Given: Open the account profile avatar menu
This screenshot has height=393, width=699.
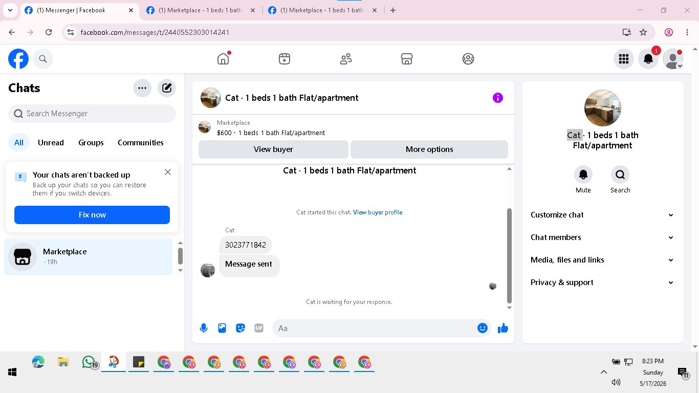Looking at the screenshot, I should [673, 59].
